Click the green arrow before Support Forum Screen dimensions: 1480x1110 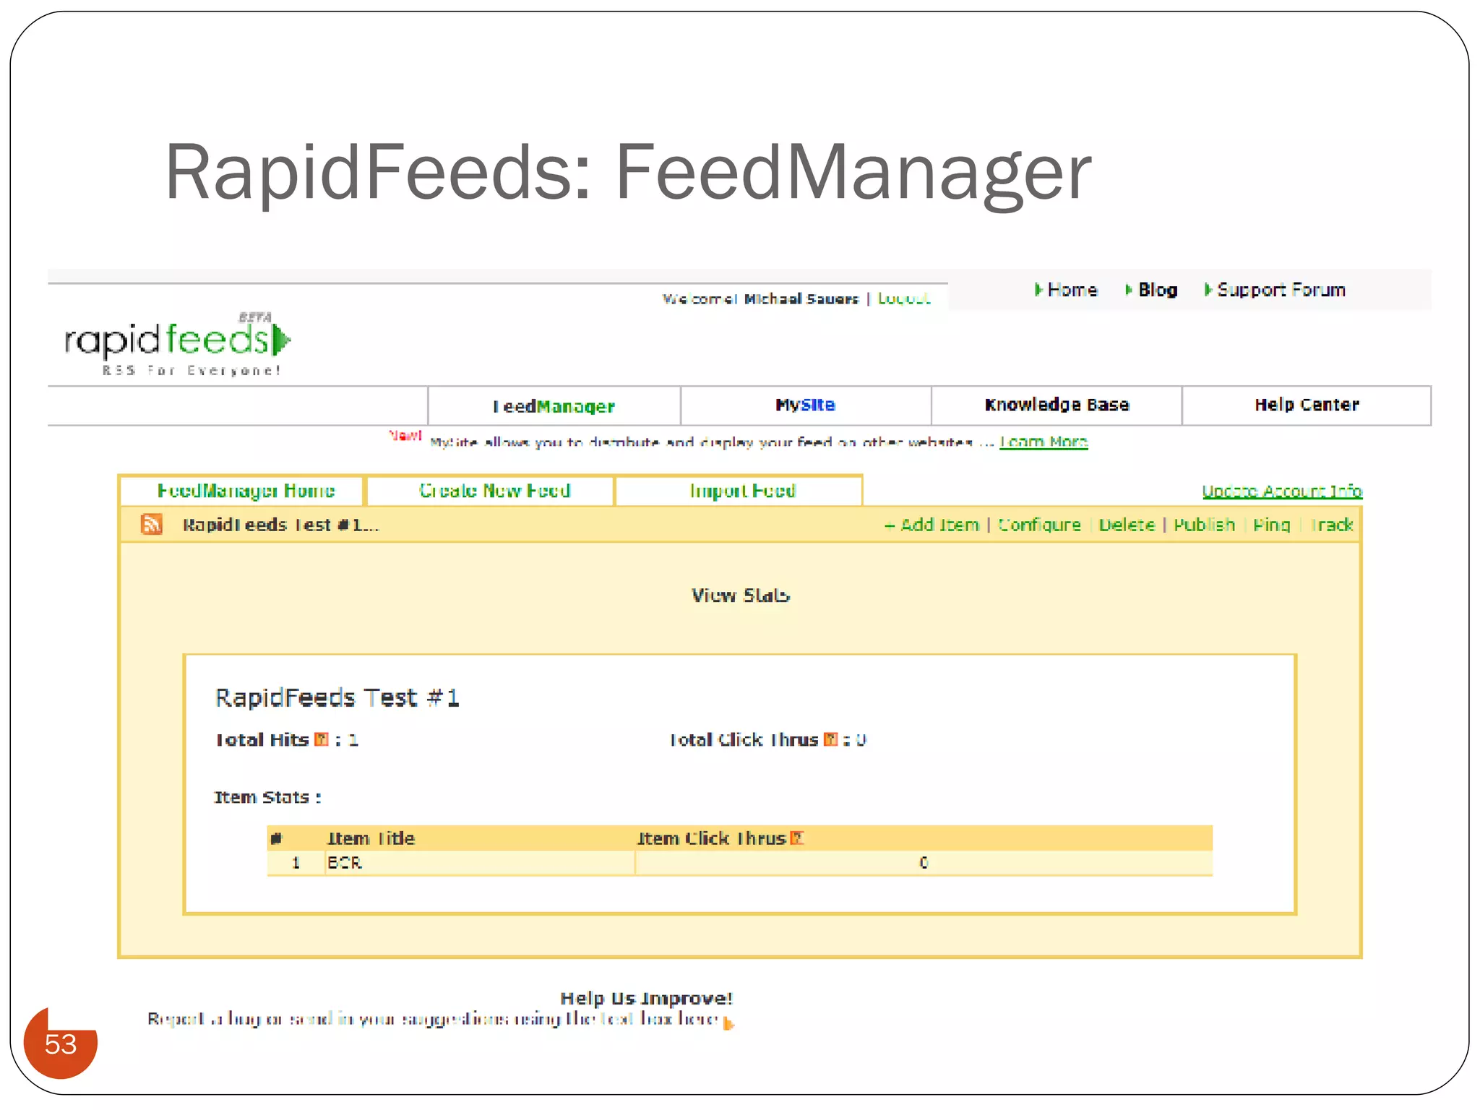[1208, 290]
